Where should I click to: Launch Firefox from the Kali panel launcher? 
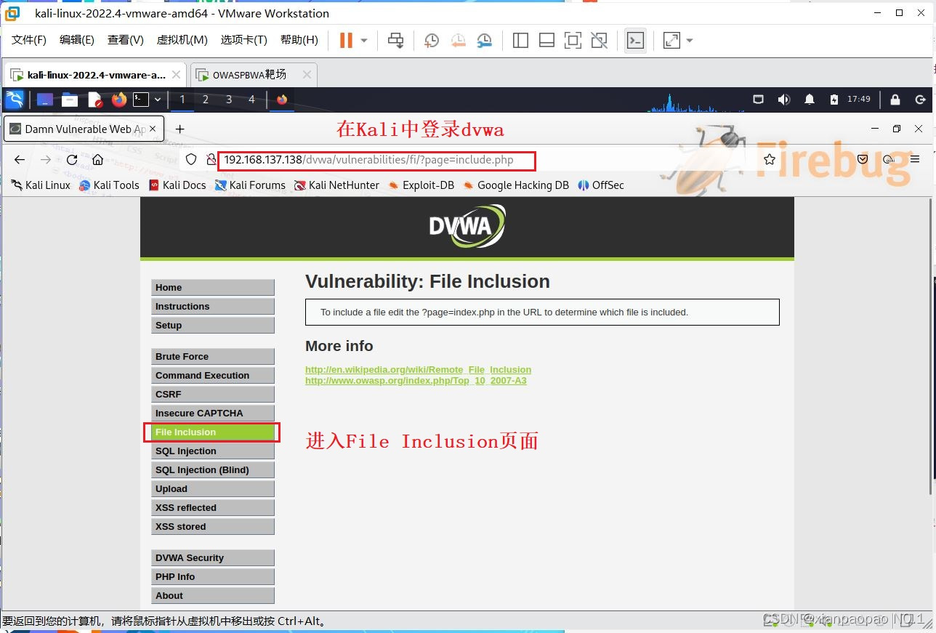pos(119,100)
